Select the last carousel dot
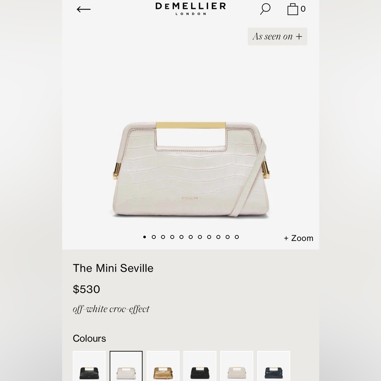This screenshot has height=381, width=381. tap(237, 237)
